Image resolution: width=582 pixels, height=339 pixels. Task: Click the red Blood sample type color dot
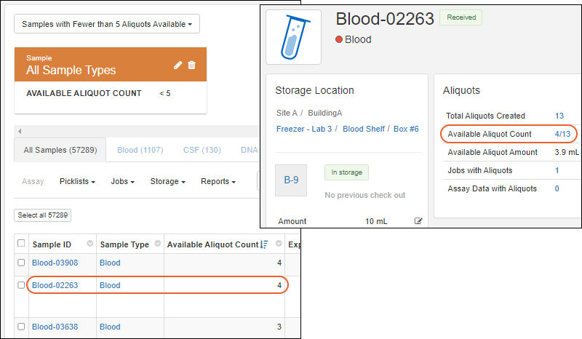339,40
